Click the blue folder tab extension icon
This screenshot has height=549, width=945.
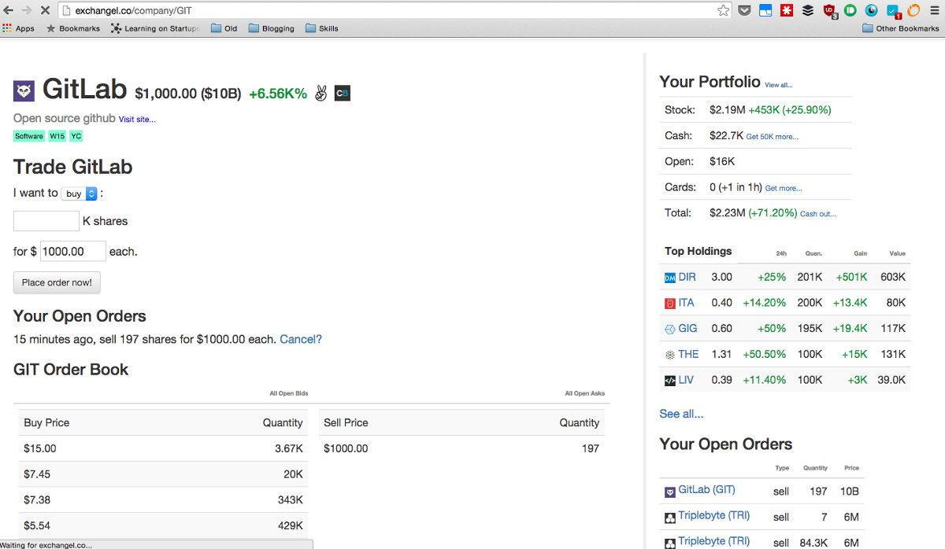coord(765,11)
